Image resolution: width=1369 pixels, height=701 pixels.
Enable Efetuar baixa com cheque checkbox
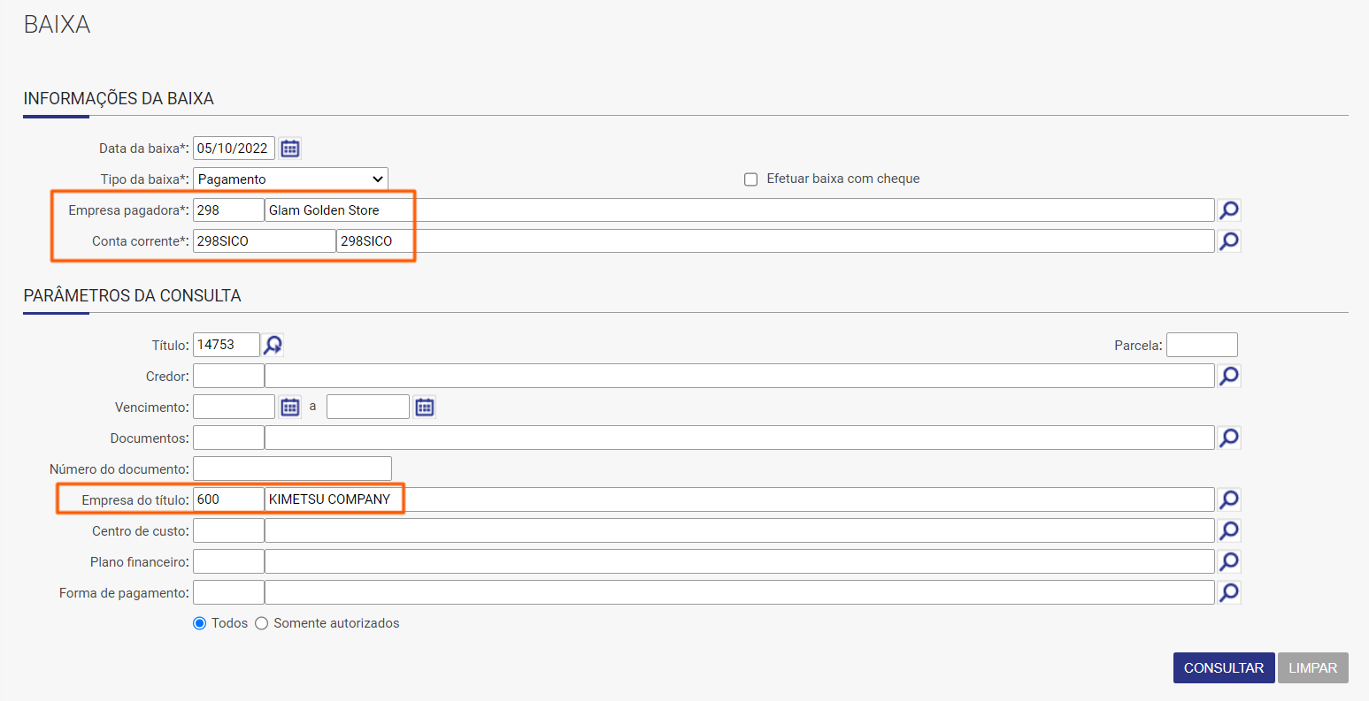pos(751,179)
